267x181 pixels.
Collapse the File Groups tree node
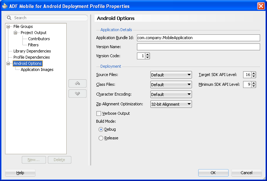8,26
